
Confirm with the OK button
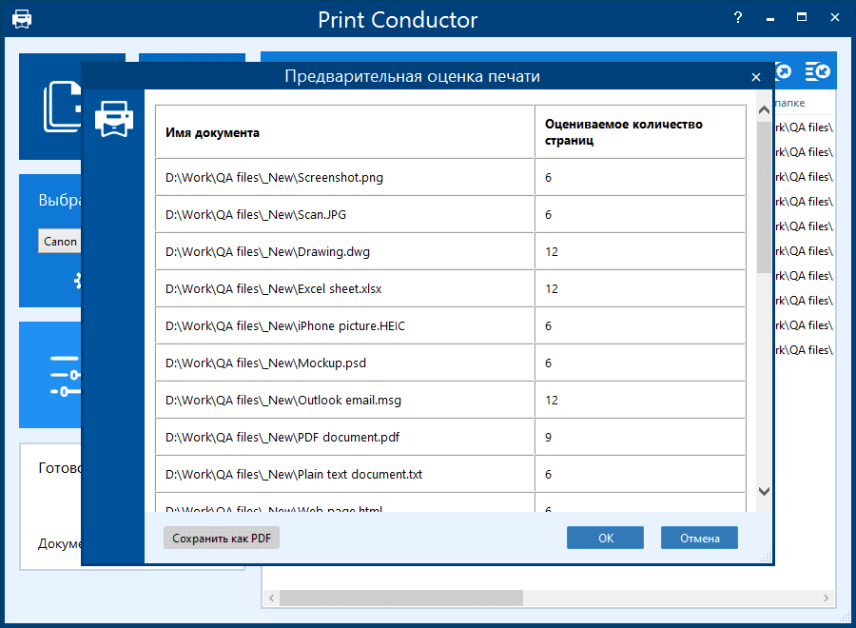tap(605, 538)
